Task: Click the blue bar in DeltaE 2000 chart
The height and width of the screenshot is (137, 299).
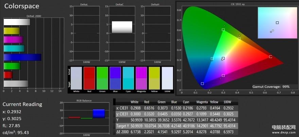Action: tap(22, 57)
